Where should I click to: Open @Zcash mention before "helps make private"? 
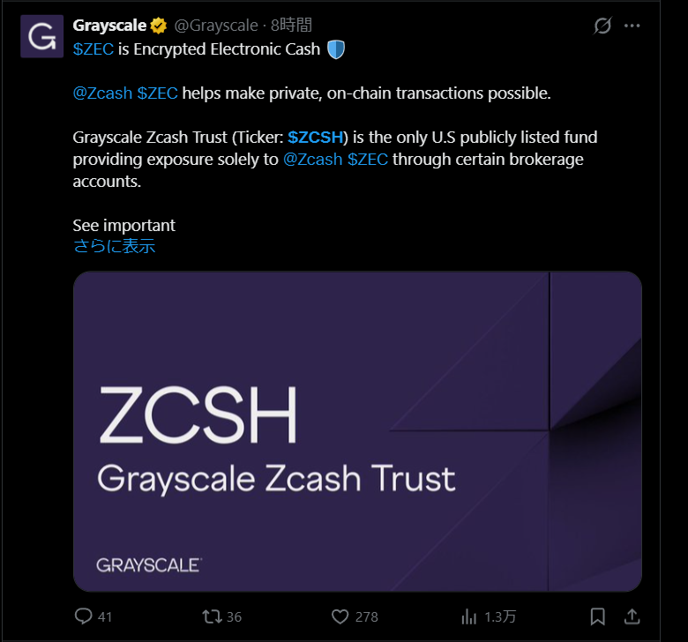(103, 93)
